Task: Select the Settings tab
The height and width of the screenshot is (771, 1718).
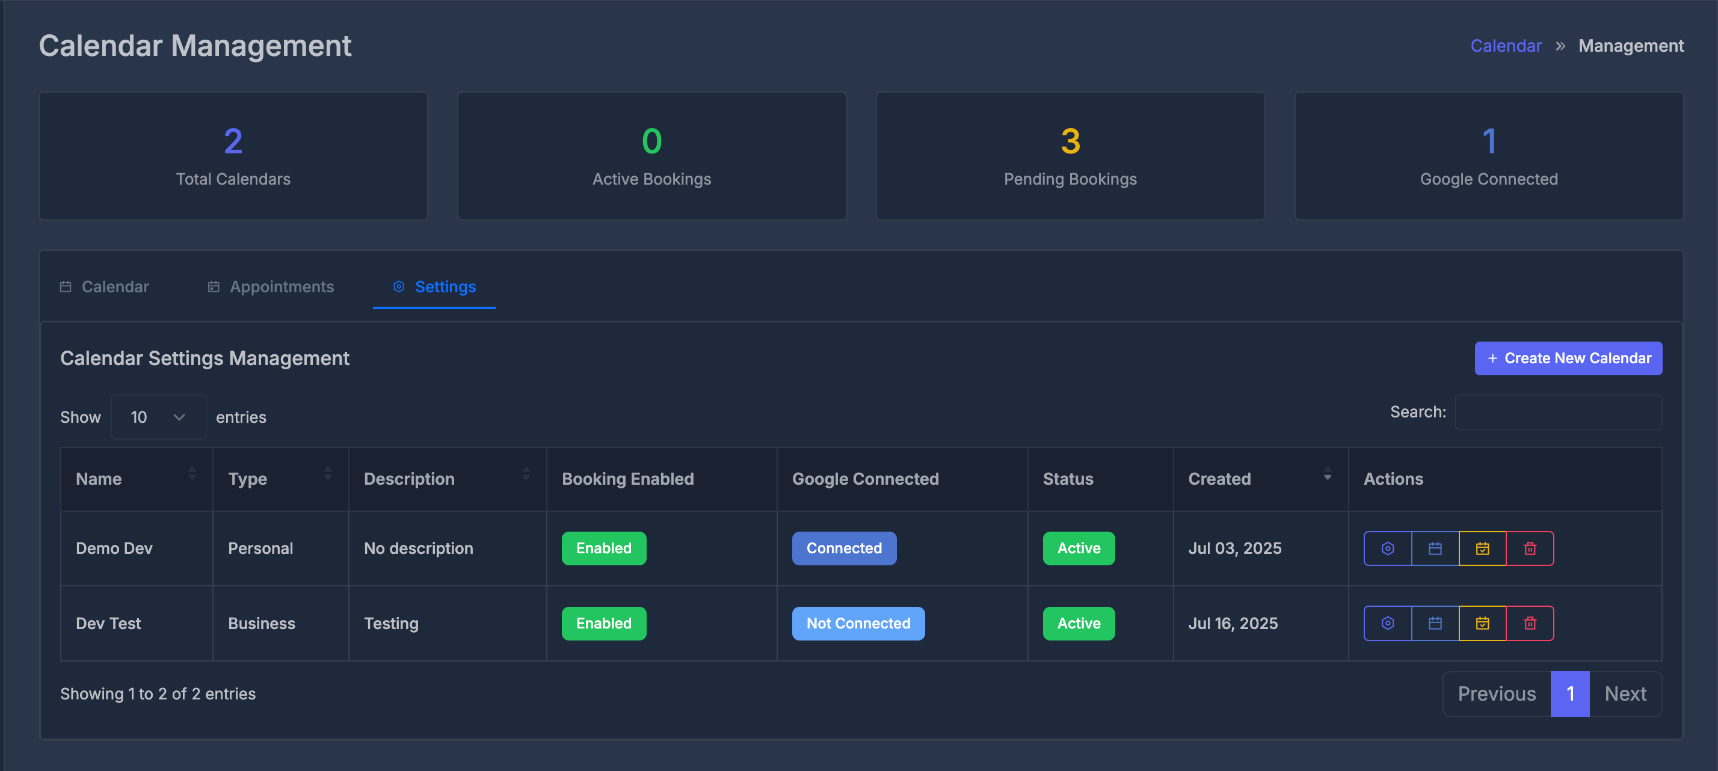Action: coord(434,287)
